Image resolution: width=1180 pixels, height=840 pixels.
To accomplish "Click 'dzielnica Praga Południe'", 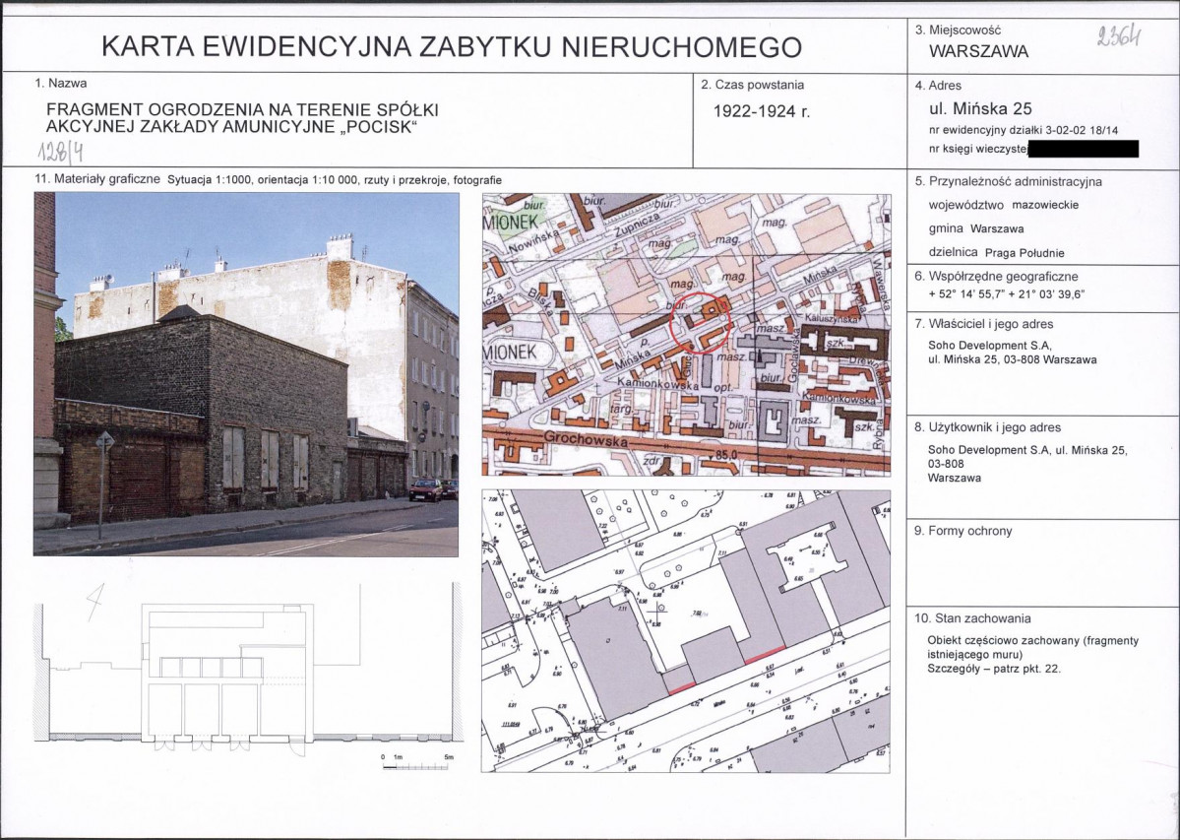I will [996, 252].
